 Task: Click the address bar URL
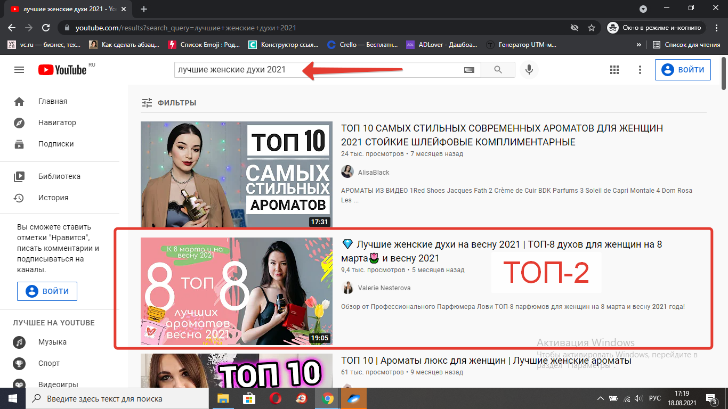tap(185, 28)
